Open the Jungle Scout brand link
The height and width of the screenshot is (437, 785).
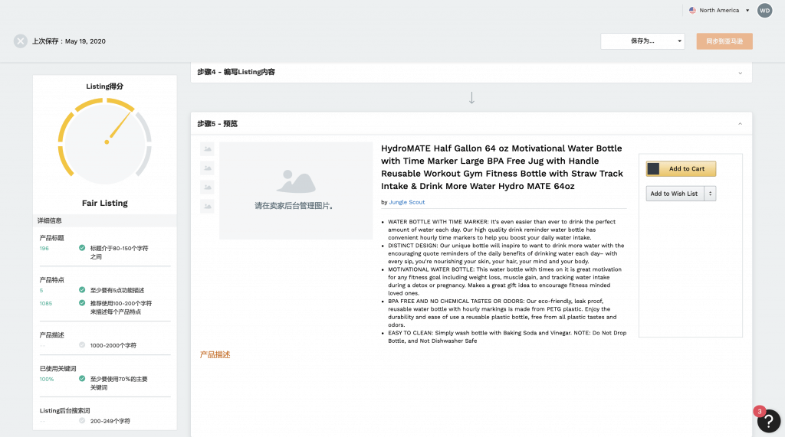406,202
